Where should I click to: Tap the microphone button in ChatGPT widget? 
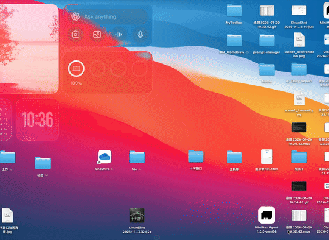click(x=140, y=34)
